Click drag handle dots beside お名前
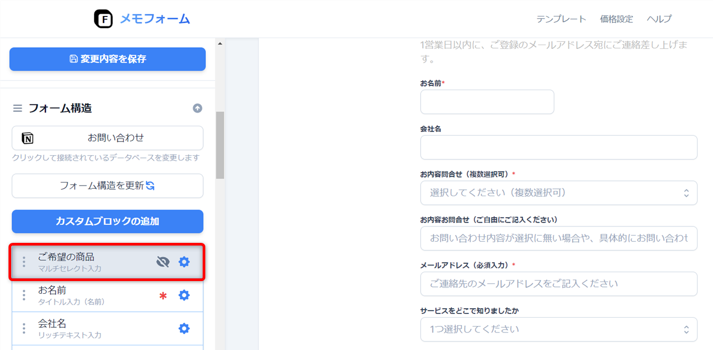The width and height of the screenshot is (713, 350). click(x=24, y=295)
